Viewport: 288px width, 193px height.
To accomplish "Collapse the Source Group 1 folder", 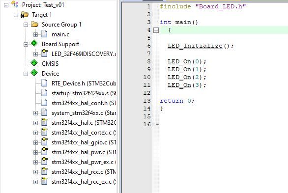I will coord(26,25).
